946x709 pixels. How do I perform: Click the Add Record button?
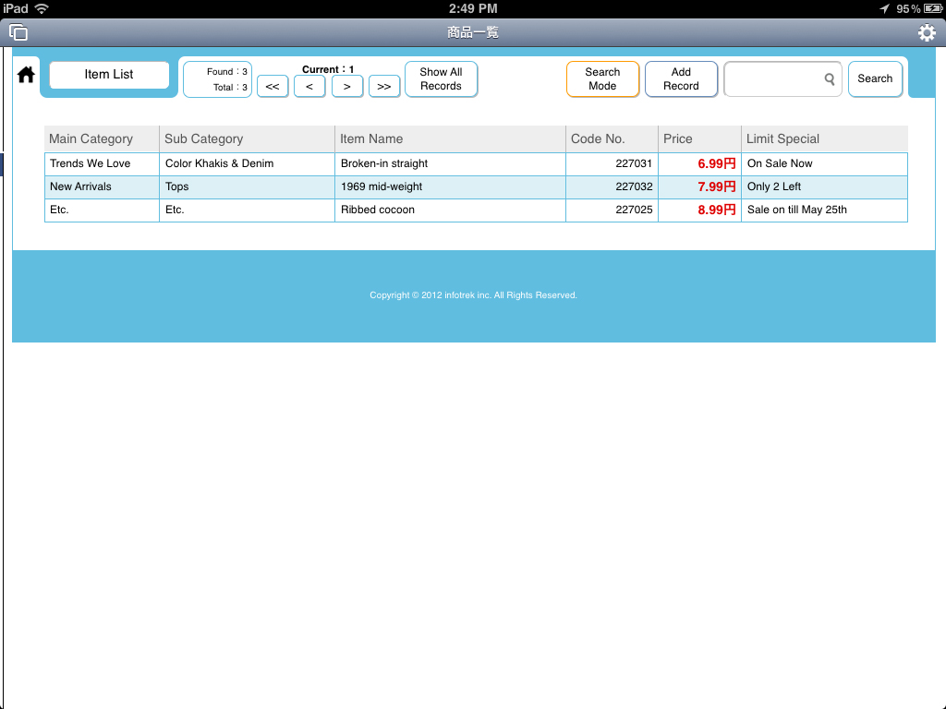(681, 78)
